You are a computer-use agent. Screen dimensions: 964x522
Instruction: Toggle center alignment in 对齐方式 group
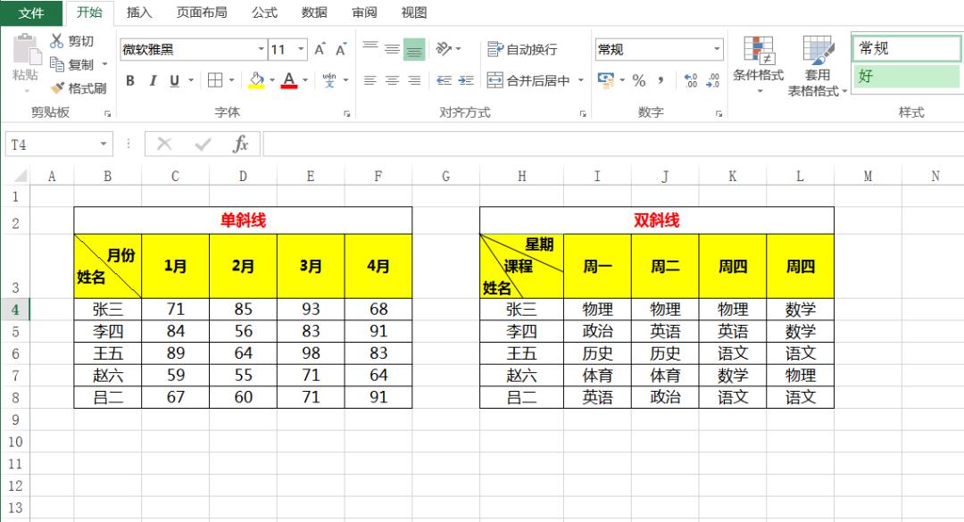click(x=390, y=80)
